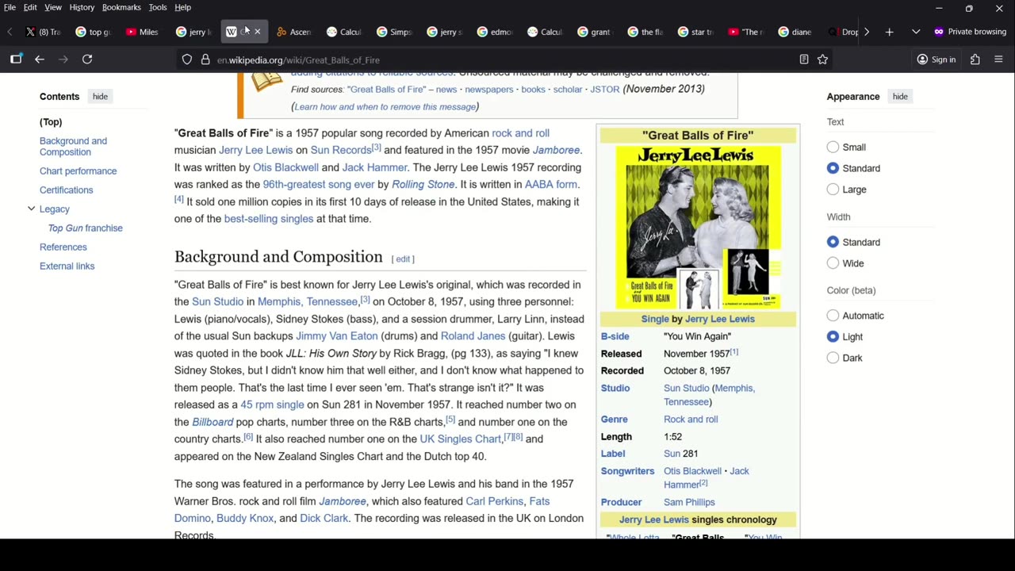
Task: Open the Sam Phillips producer link
Action: point(689,502)
